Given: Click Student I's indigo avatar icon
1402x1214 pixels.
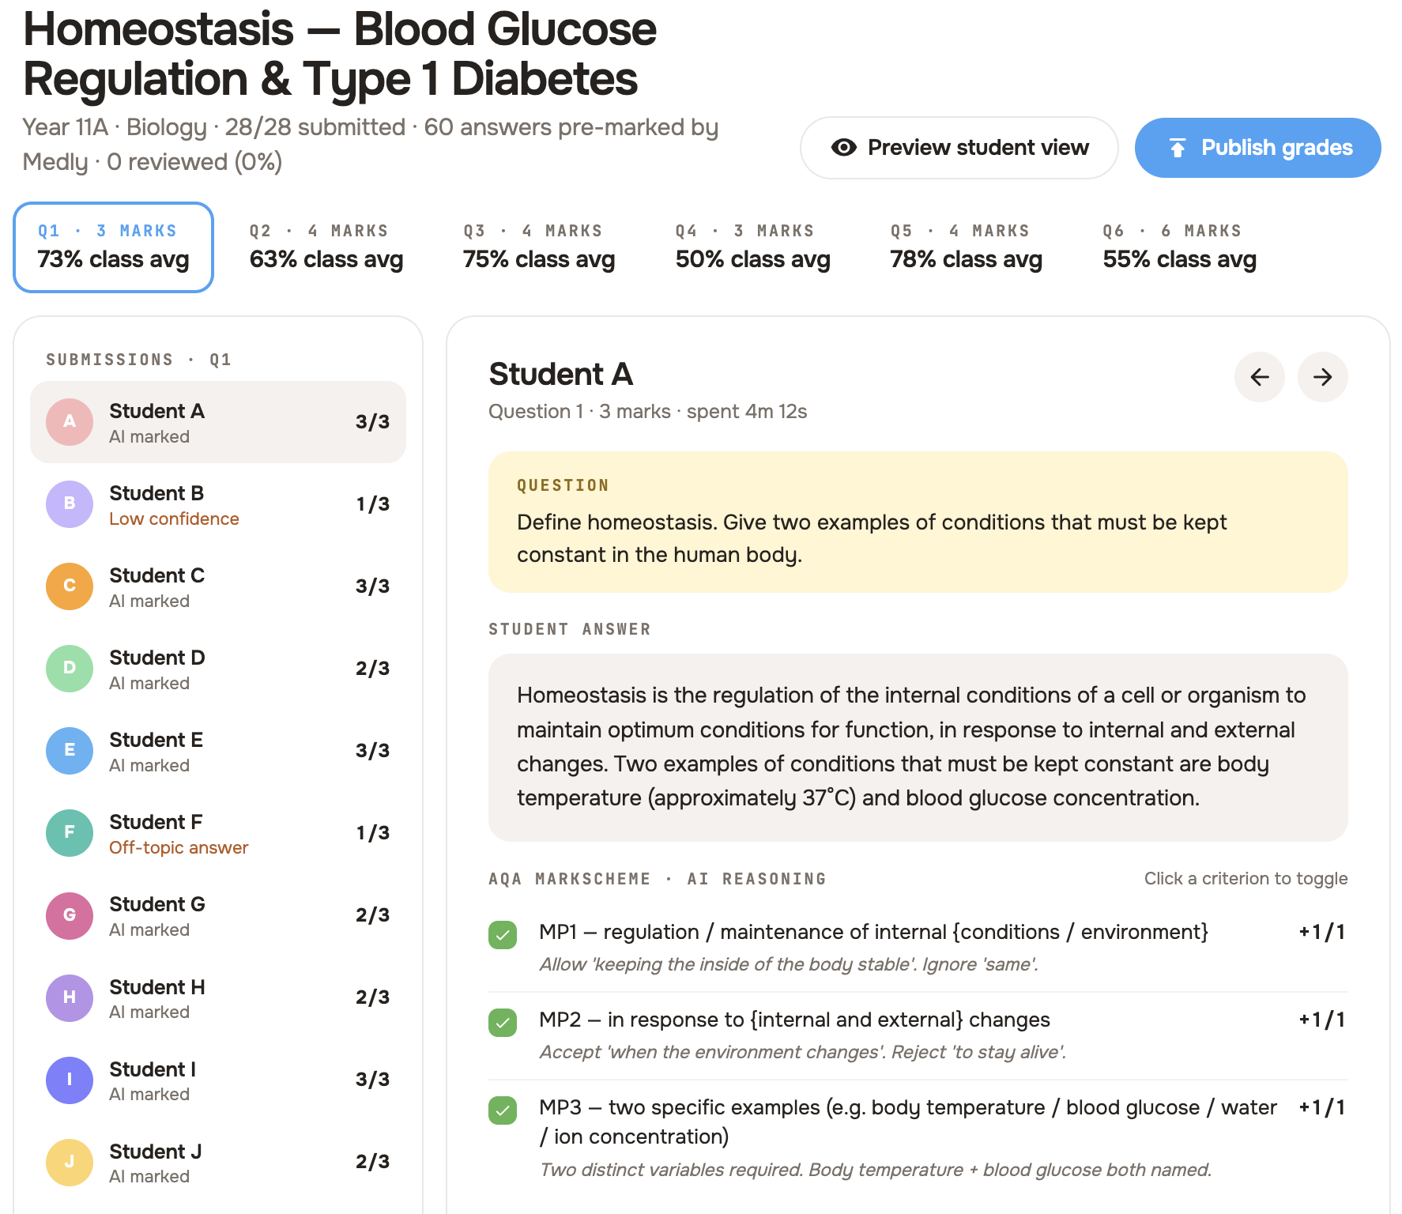Looking at the screenshot, I should tap(70, 1080).
